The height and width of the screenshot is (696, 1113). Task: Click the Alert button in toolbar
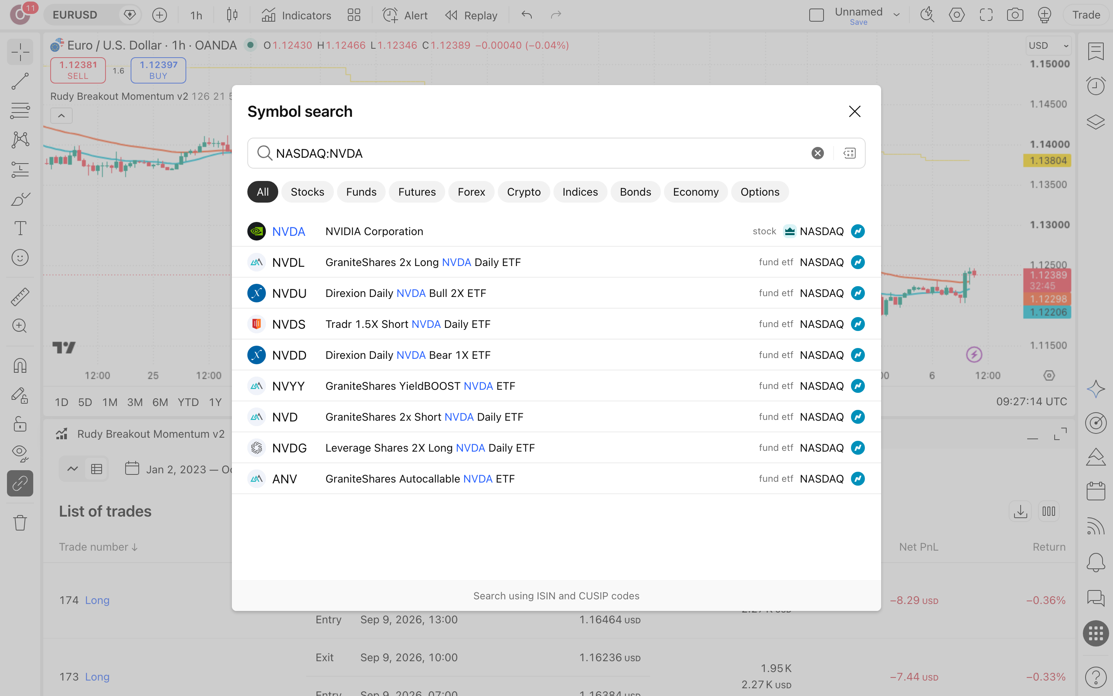pos(405,15)
